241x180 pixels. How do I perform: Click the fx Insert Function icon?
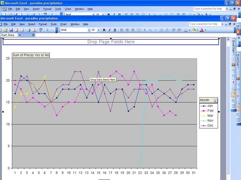(33, 35)
